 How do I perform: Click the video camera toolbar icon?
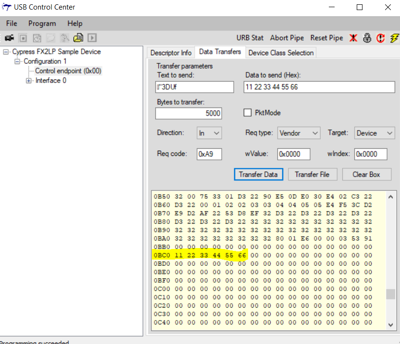click(9, 38)
